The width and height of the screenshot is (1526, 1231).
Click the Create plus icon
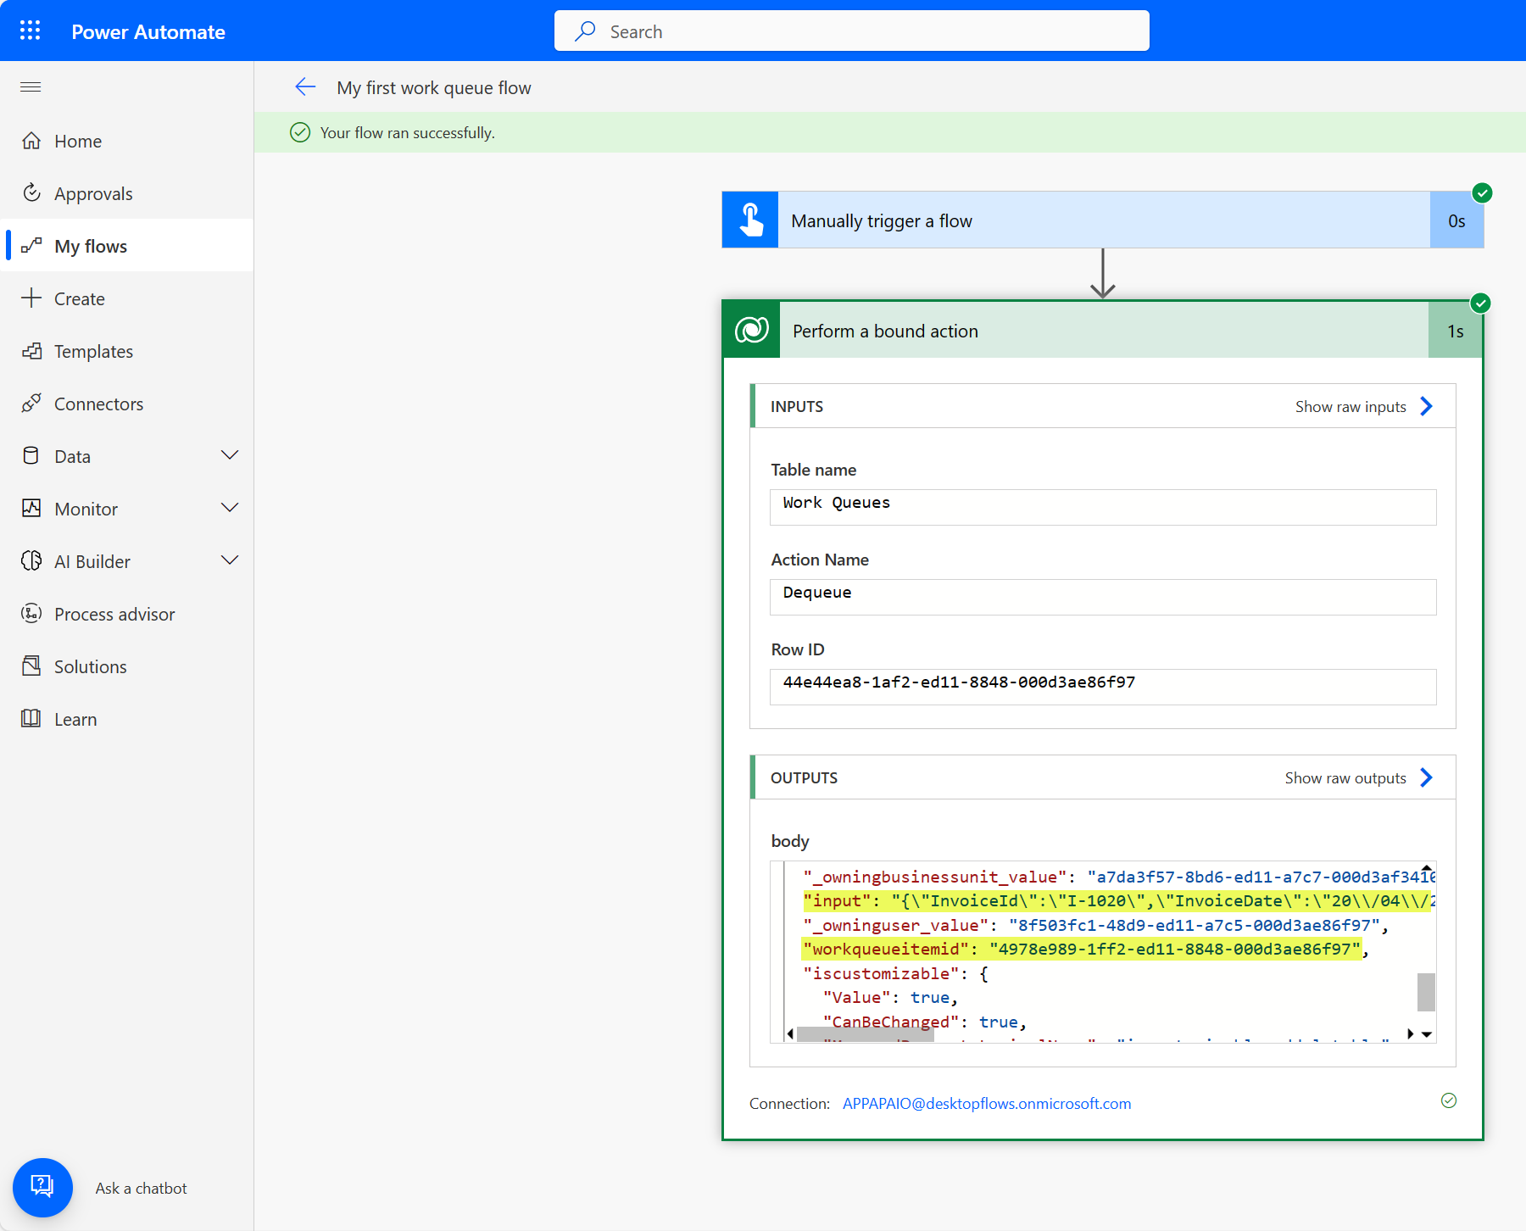(31, 298)
